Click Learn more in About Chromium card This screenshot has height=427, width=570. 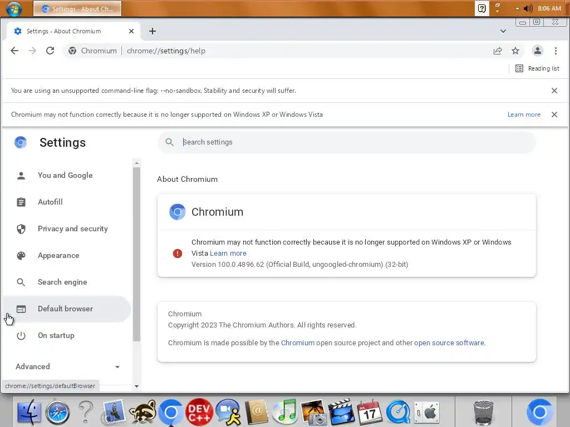click(x=228, y=254)
